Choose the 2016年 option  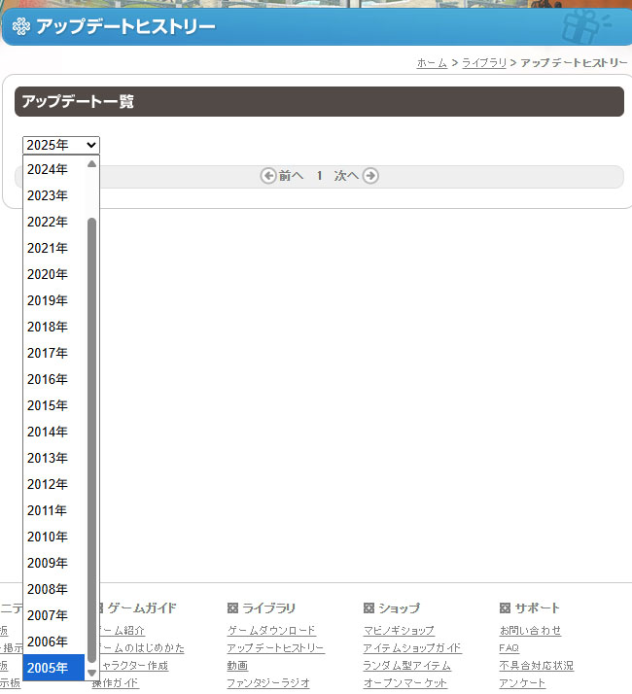(x=53, y=379)
